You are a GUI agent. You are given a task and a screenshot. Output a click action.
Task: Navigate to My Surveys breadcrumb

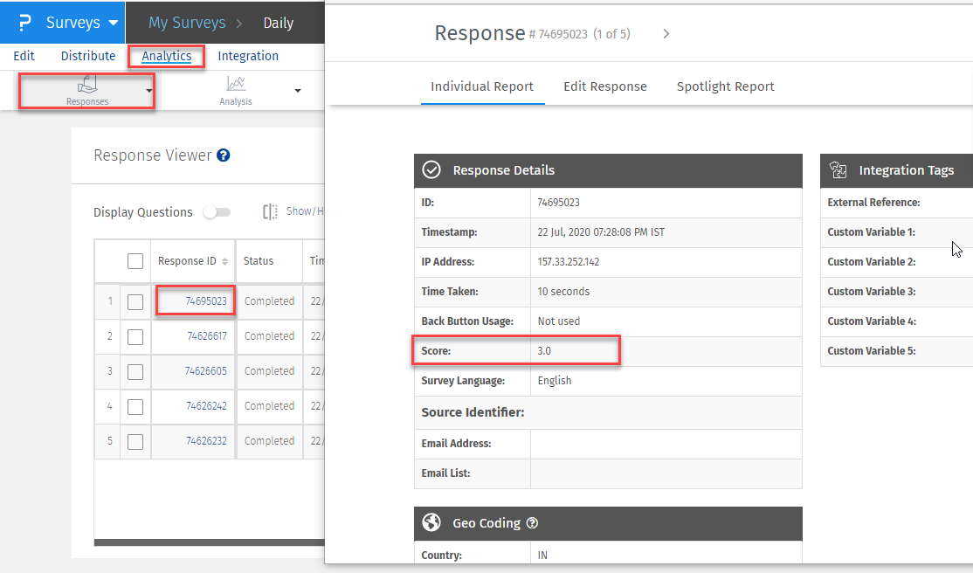pos(187,24)
